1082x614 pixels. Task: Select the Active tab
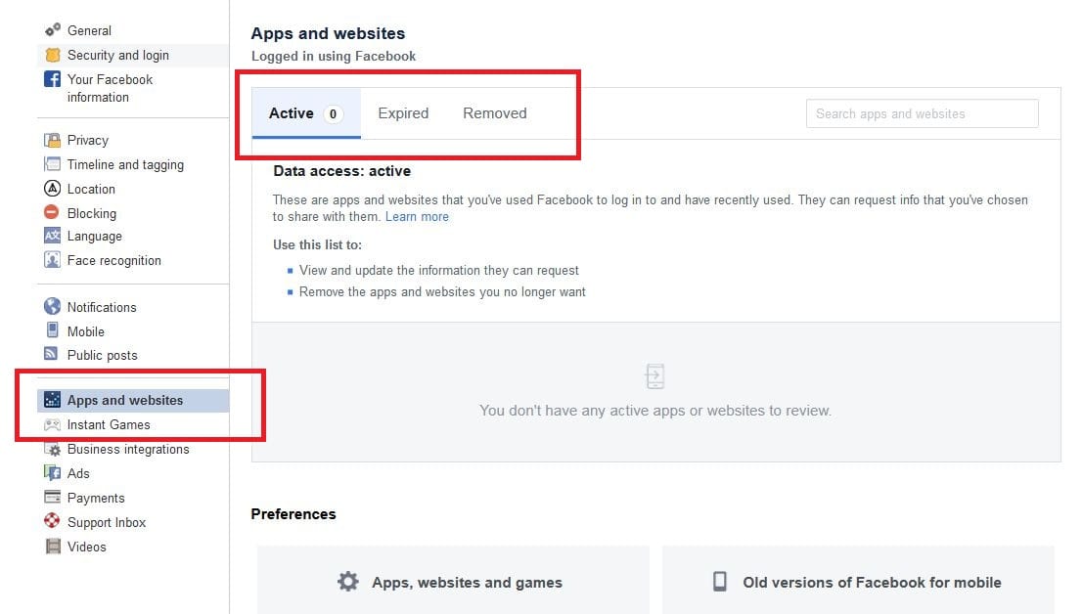tap(292, 113)
